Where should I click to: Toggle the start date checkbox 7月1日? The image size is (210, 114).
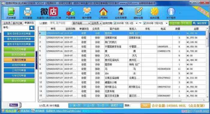pos(115,23)
